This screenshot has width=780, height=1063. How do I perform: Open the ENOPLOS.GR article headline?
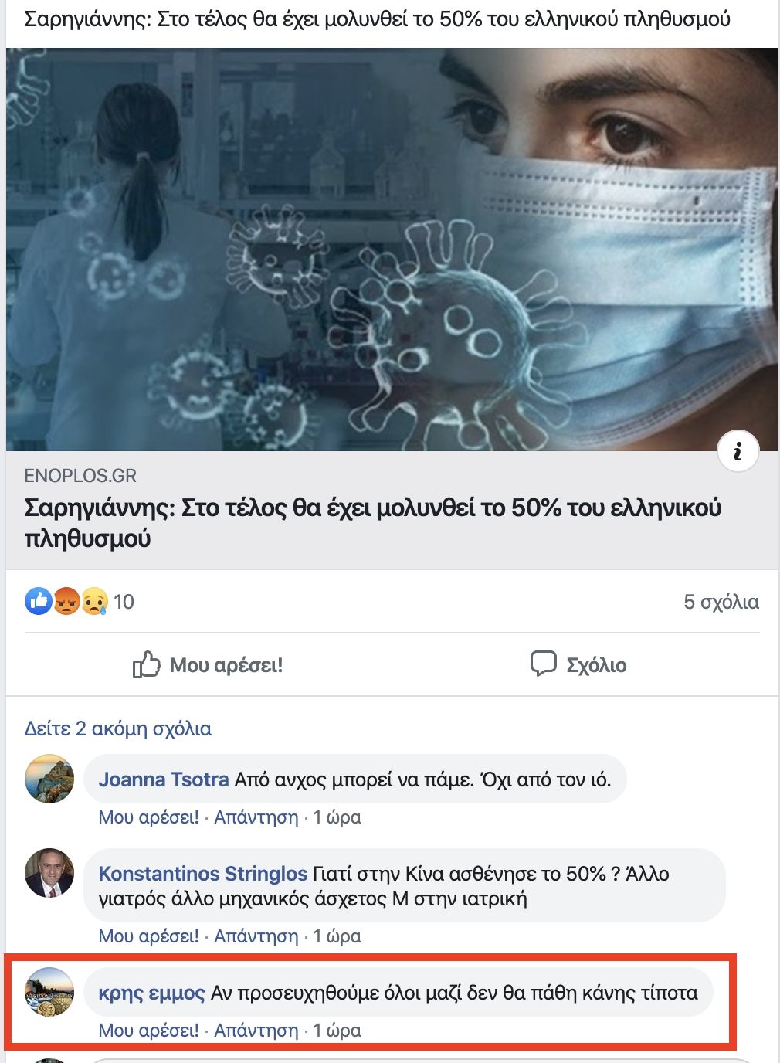(373, 523)
